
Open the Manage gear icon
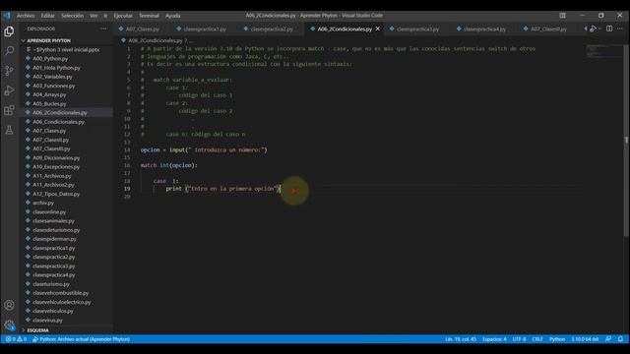coord(9,324)
